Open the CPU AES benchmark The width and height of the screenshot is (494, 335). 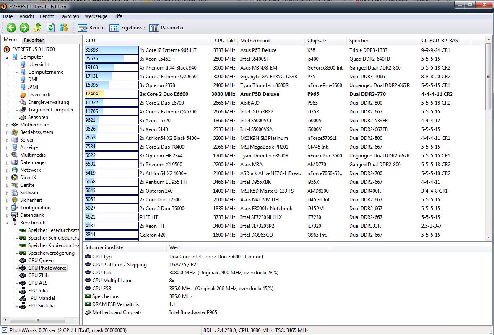[x=38, y=283]
